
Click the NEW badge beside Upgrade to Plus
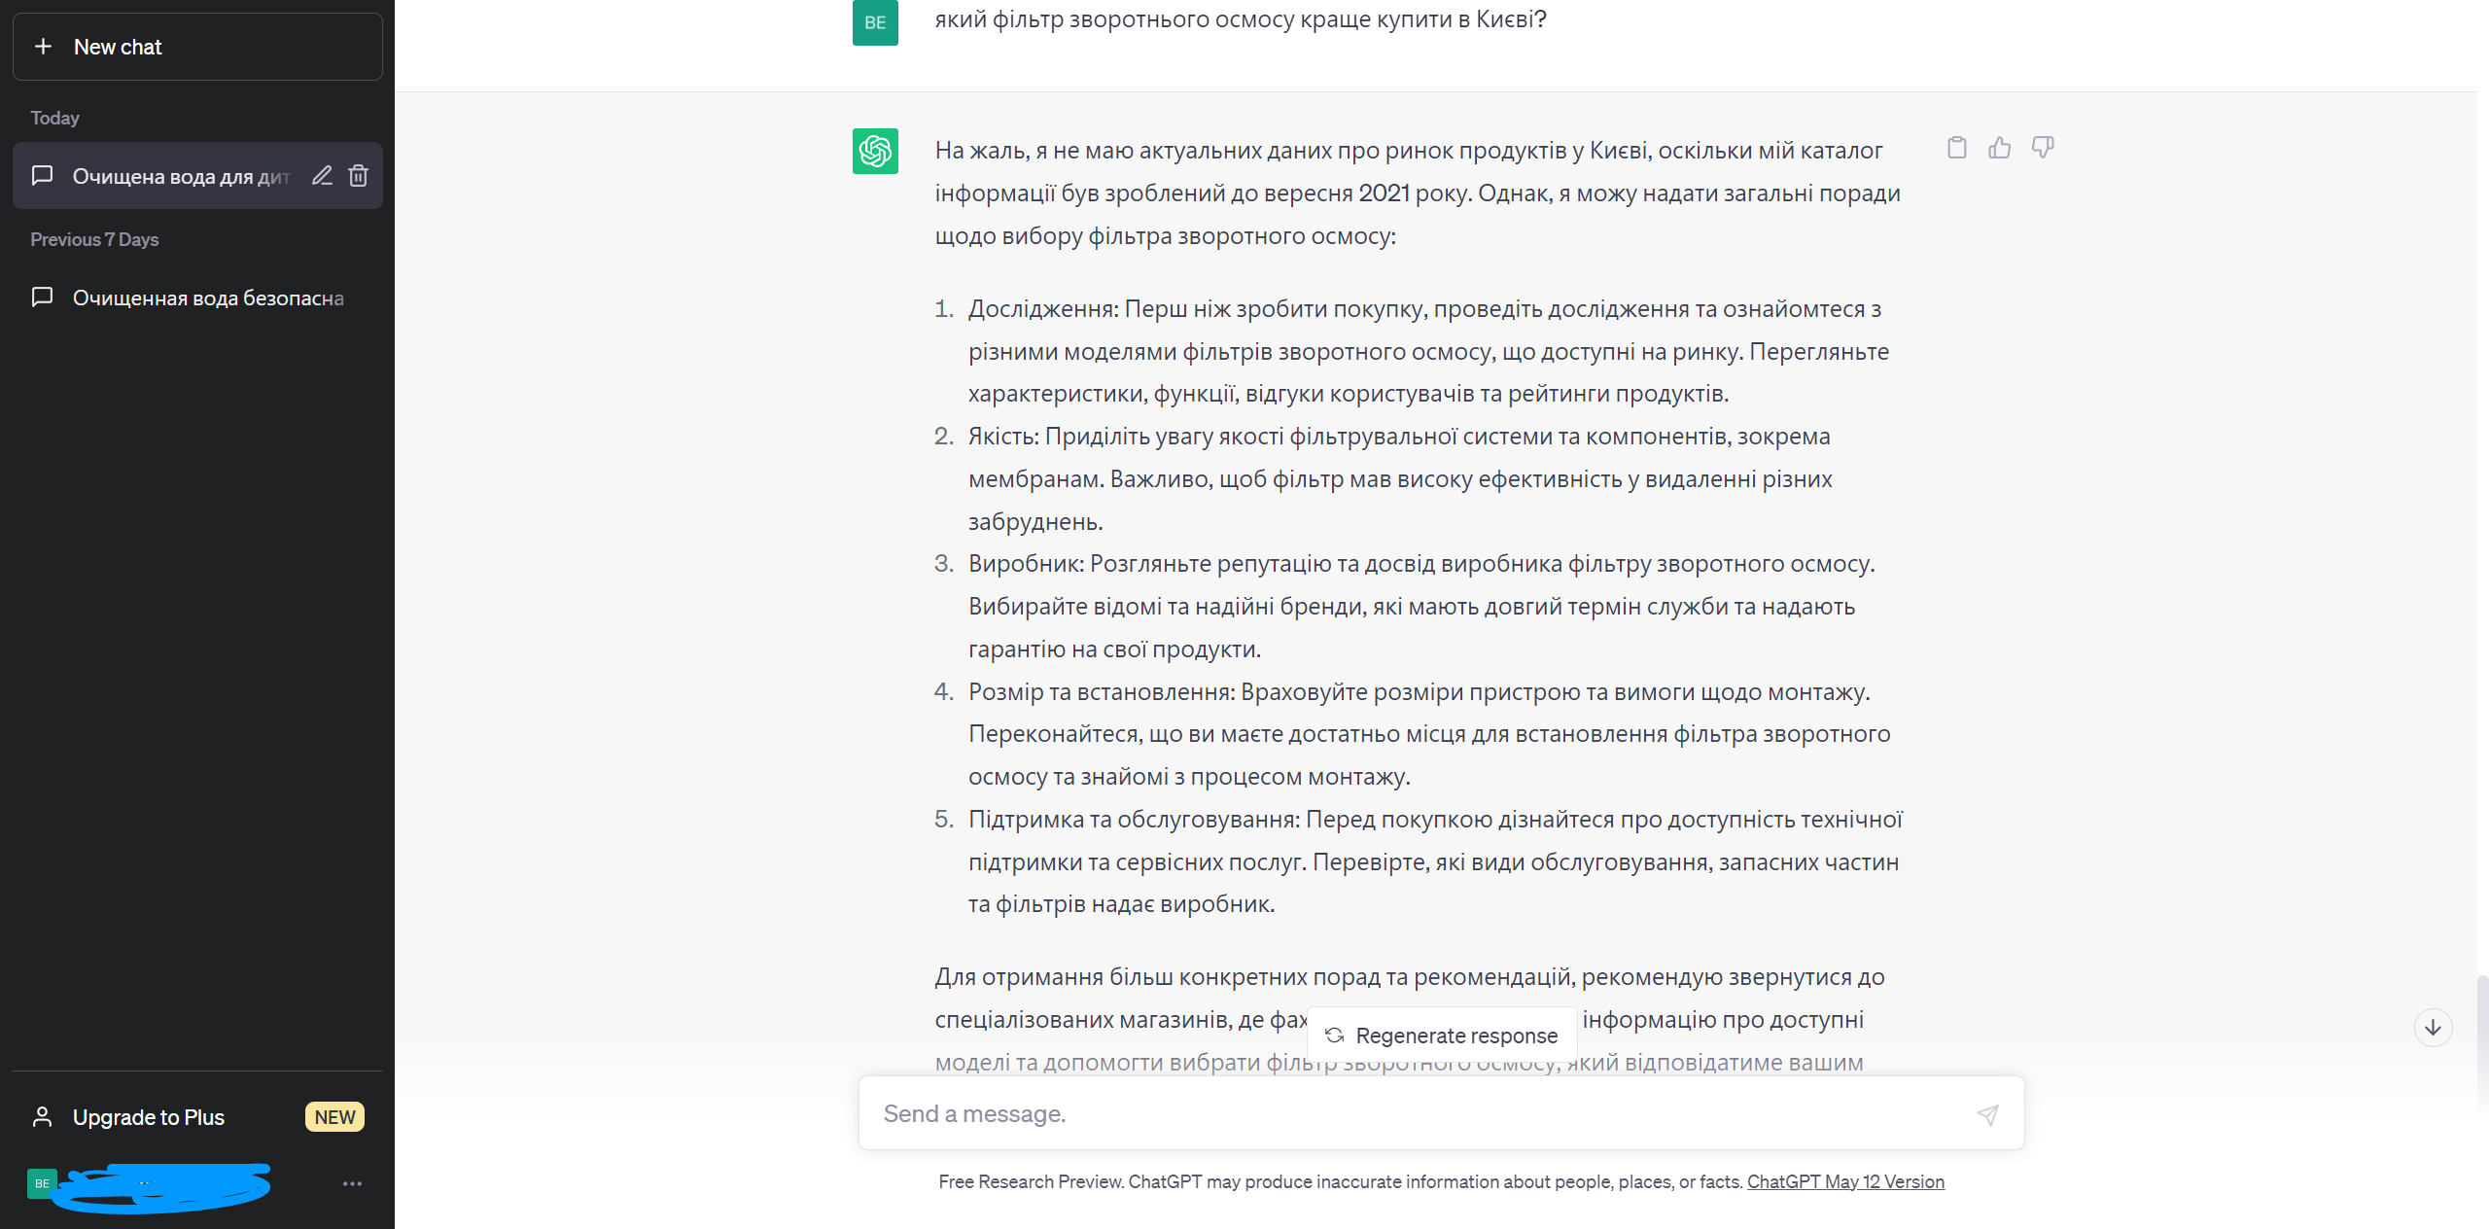pyautogui.click(x=334, y=1117)
